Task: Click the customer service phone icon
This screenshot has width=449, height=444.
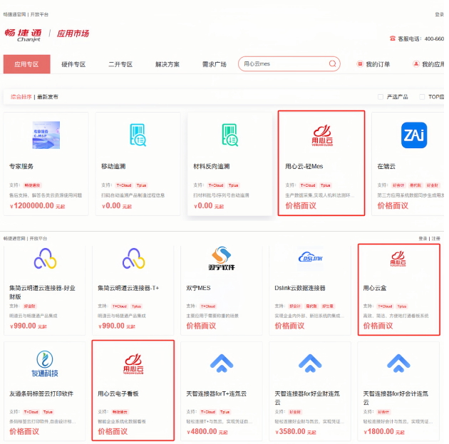Action: 392,38
